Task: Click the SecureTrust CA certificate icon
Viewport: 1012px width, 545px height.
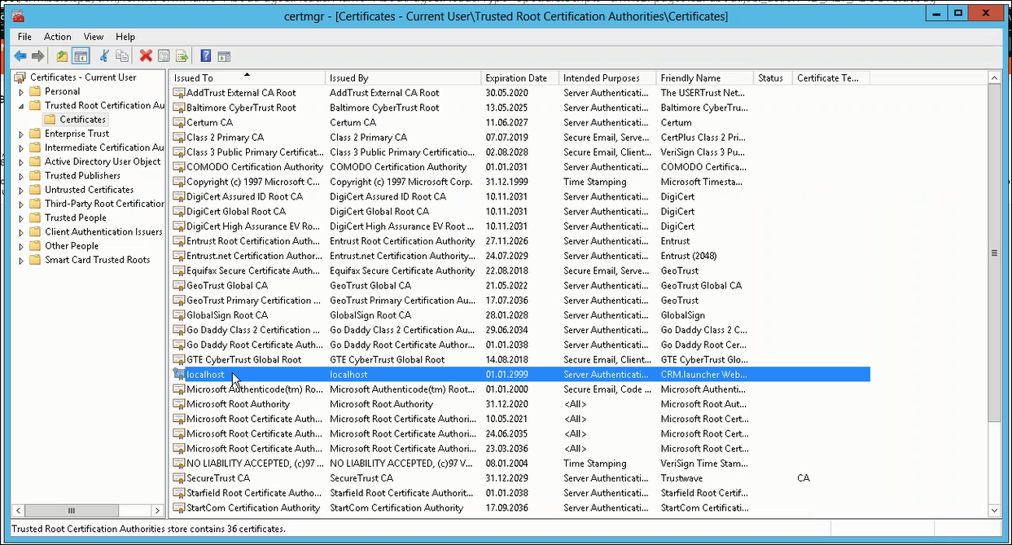Action: tap(179, 478)
